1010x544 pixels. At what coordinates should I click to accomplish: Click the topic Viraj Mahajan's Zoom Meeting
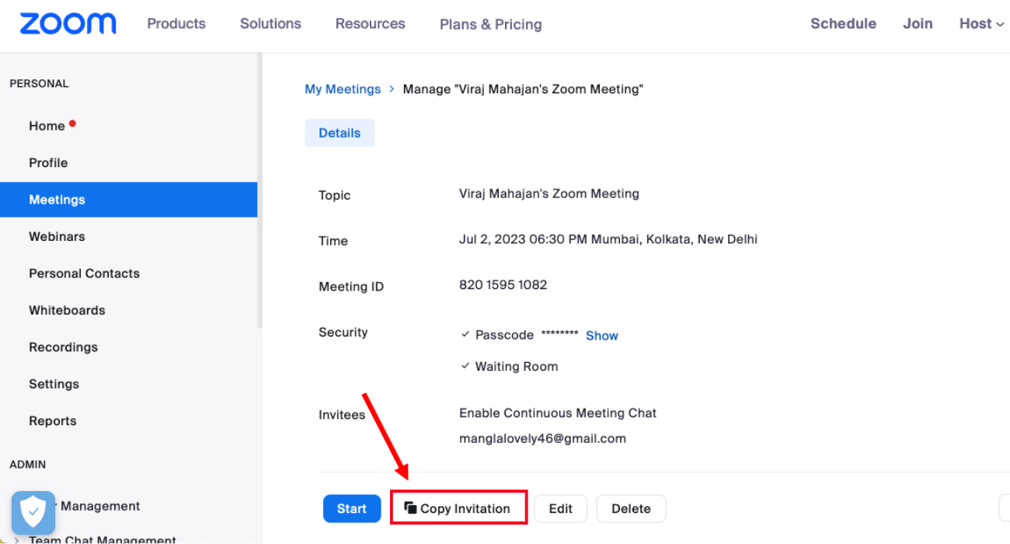[x=549, y=194]
